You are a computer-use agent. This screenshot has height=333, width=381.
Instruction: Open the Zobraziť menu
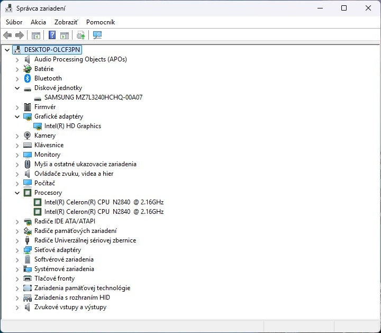click(x=66, y=22)
